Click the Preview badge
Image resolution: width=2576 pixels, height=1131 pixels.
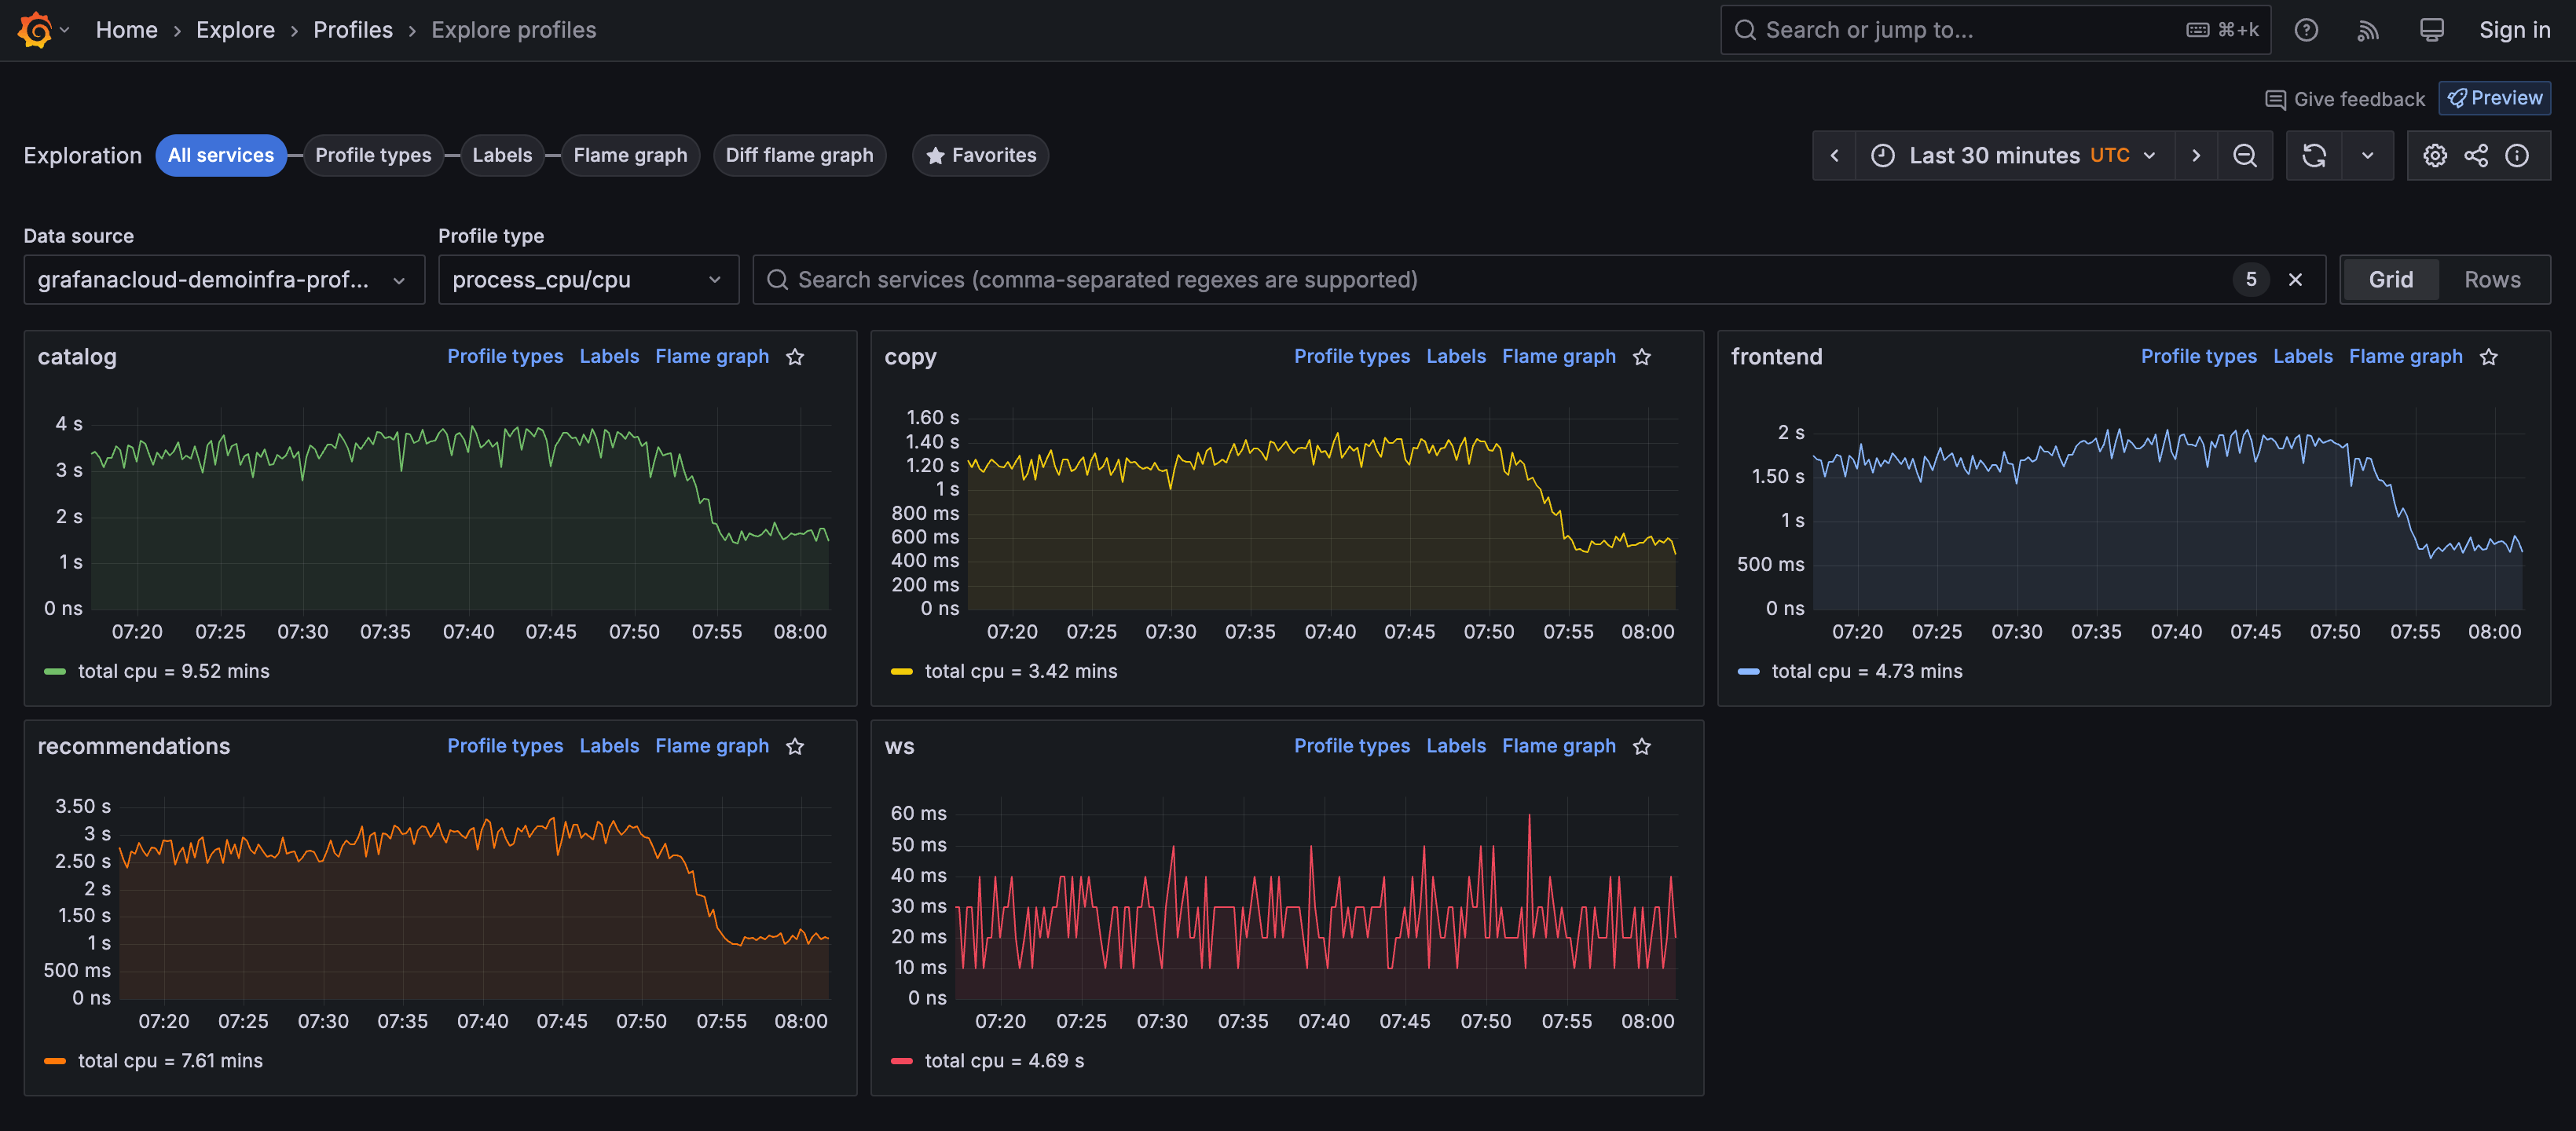click(2495, 98)
